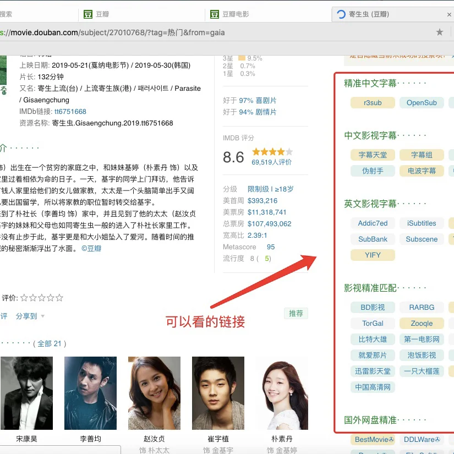Open 字幕组 subtitle site

(422, 155)
